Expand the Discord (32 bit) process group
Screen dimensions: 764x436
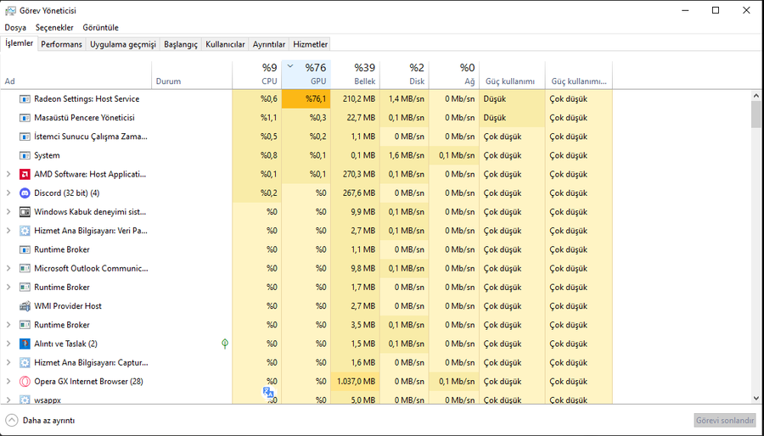pos(8,193)
